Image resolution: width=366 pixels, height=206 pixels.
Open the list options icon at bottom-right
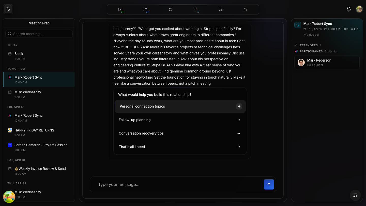(355, 195)
